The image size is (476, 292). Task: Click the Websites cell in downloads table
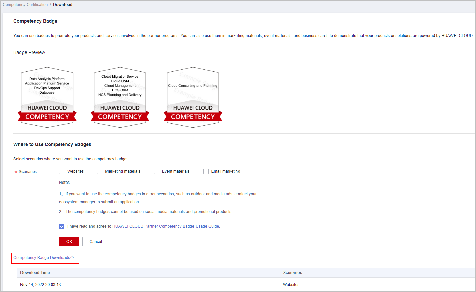point(291,285)
